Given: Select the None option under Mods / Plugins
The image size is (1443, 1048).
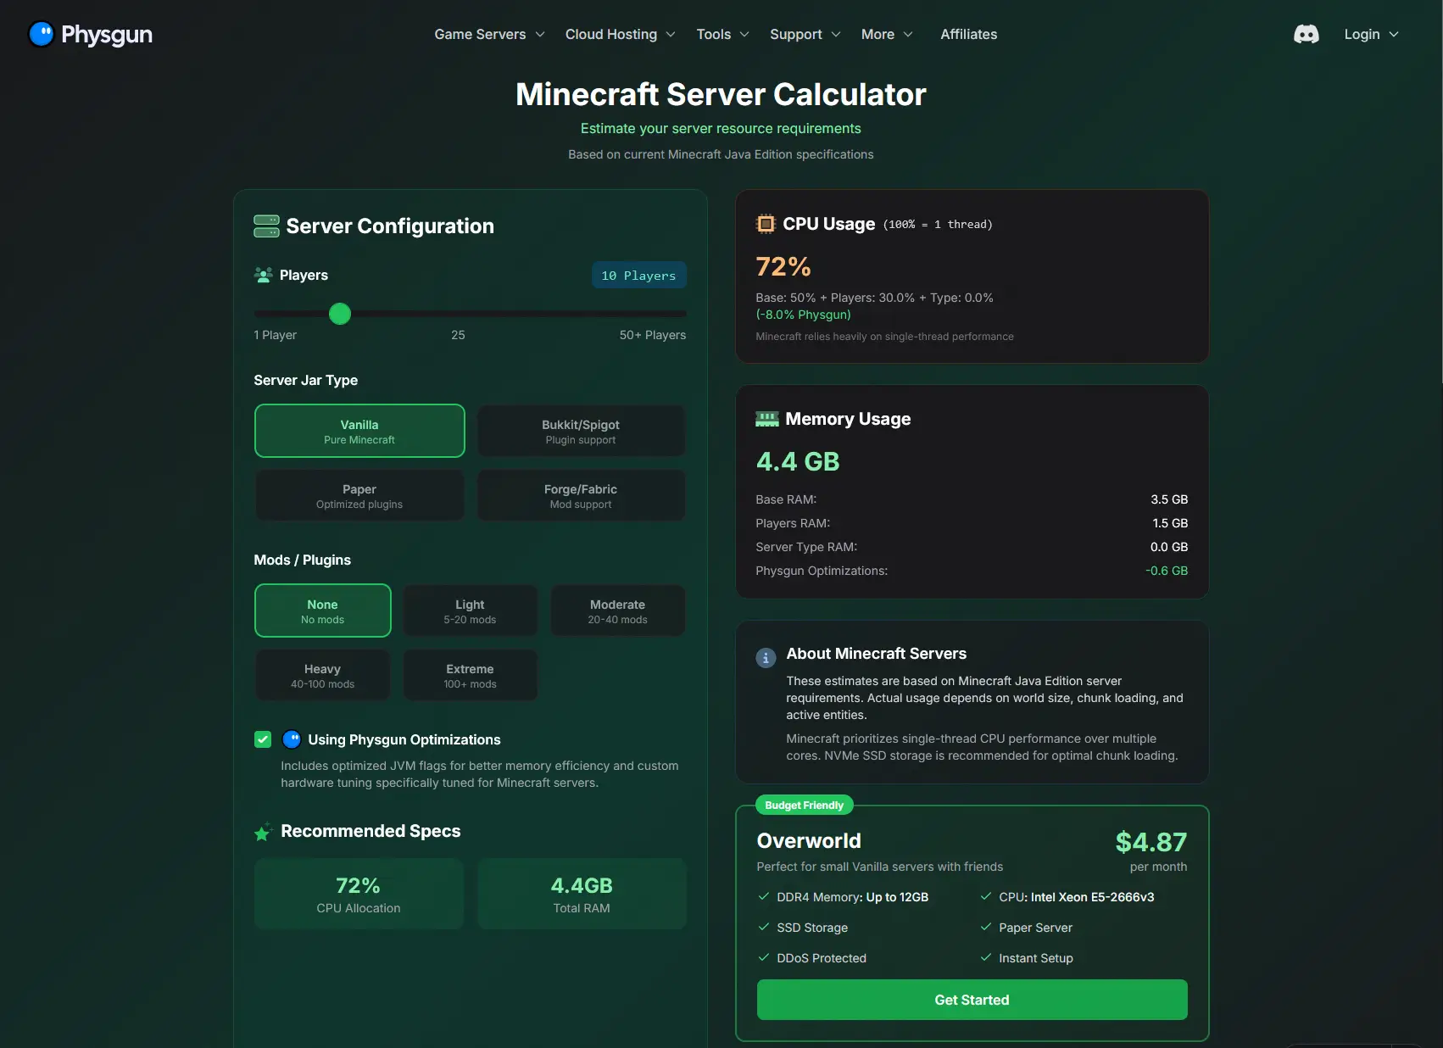Looking at the screenshot, I should coord(322,610).
